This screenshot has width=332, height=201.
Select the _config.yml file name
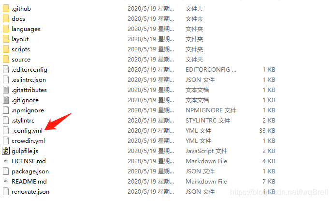click(27, 131)
